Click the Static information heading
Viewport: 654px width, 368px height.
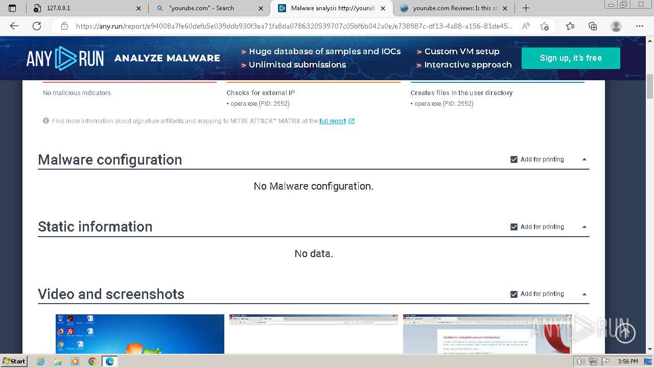[x=95, y=227]
